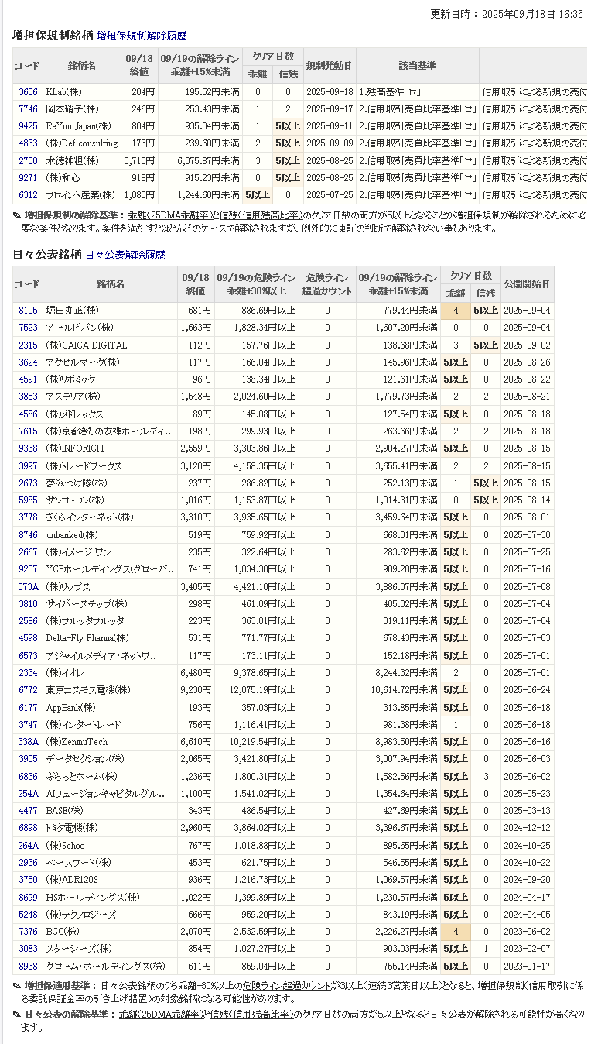Click the 公開開始日 column header
The image size is (591, 1044).
(527, 284)
